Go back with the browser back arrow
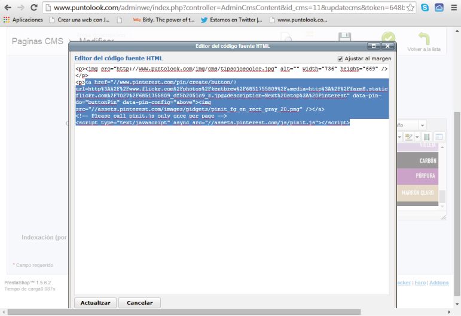Image resolution: width=461 pixels, height=316 pixels. coord(8,7)
